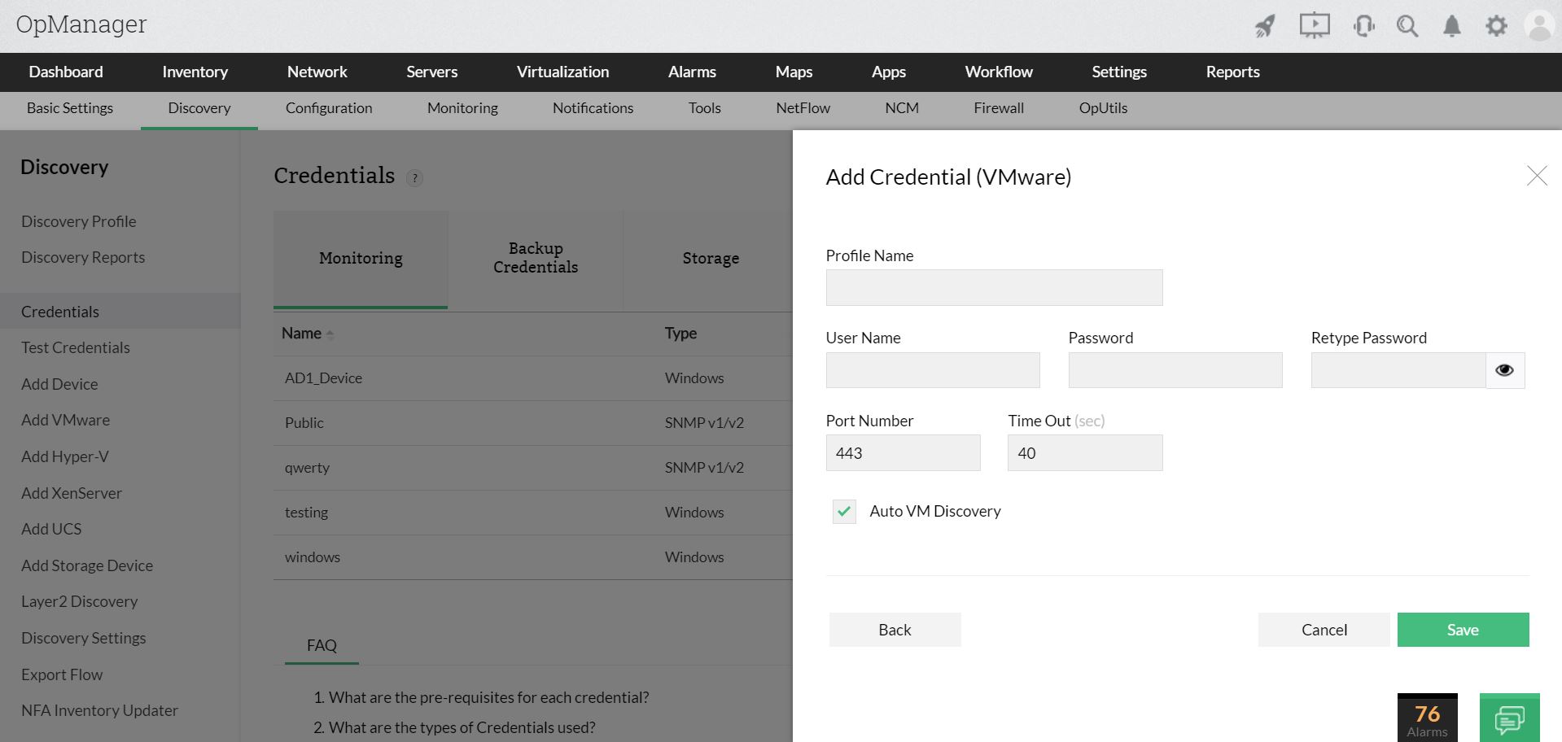Click the Credentials help question mark
Image resolution: width=1562 pixels, height=742 pixels.
pyautogui.click(x=414, y=177)
